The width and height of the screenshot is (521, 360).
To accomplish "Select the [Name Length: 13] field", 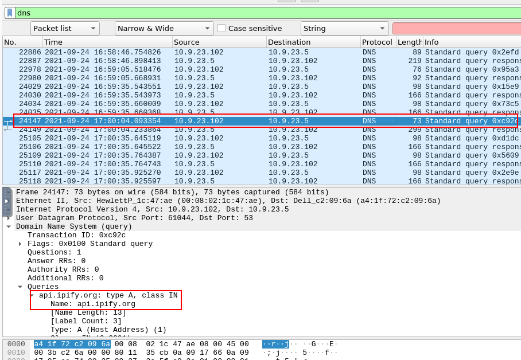I will coord(88,312).
